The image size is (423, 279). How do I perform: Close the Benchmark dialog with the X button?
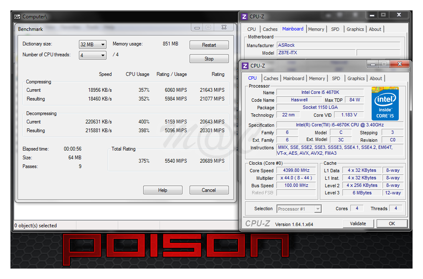point(224,28)
